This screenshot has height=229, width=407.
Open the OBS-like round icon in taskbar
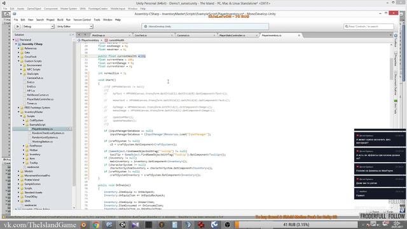tap(228, 225)
